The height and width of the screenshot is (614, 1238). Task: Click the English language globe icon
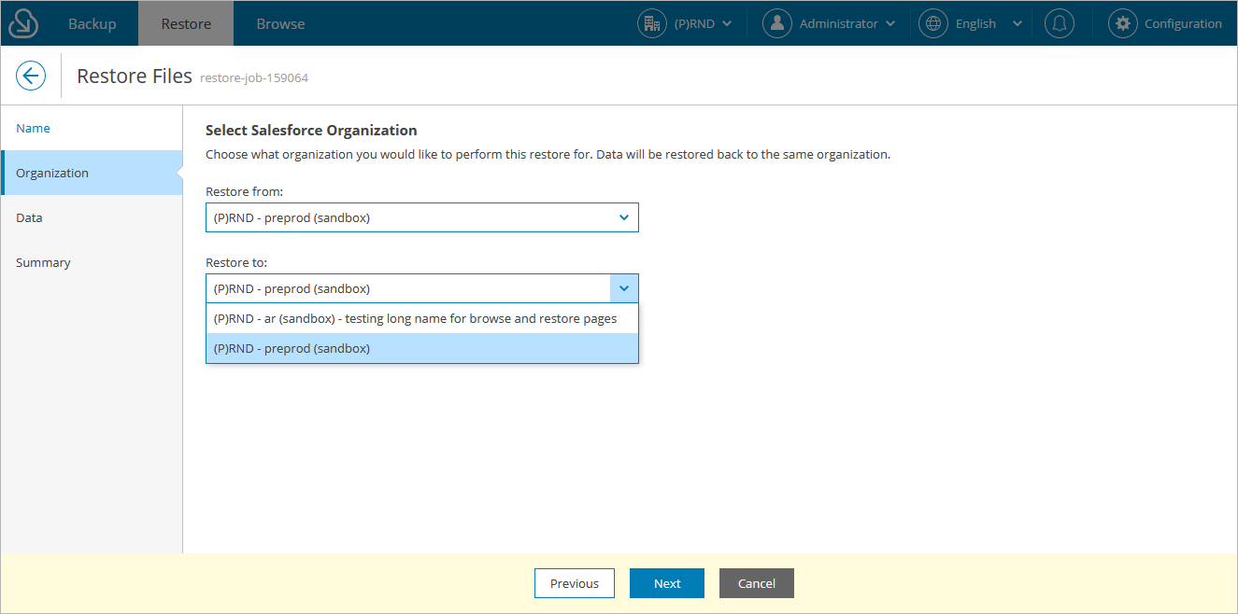[x=933, y=23]
